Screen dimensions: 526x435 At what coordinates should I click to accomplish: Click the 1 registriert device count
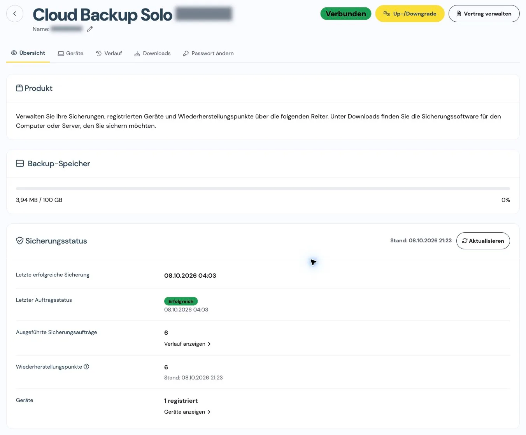point(181,401)
